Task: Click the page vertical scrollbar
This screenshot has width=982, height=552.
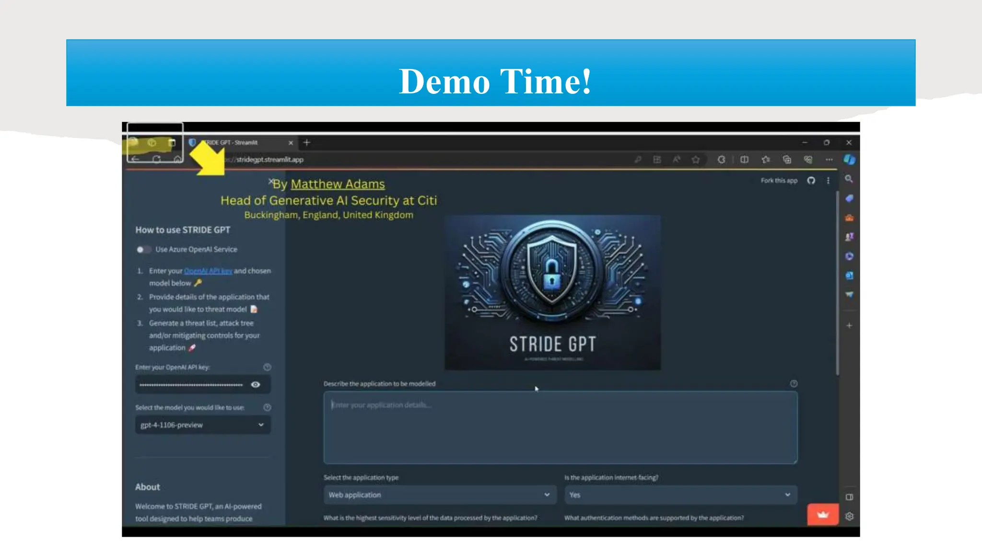Action: point(837,283)
